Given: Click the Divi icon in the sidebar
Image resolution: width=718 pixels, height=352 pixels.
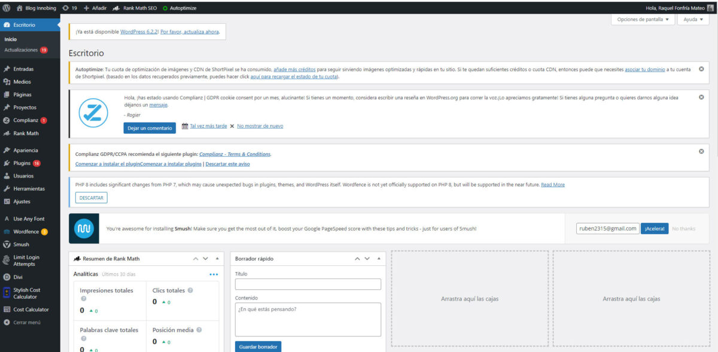Looking at the screenshot, I should (7, 277).
